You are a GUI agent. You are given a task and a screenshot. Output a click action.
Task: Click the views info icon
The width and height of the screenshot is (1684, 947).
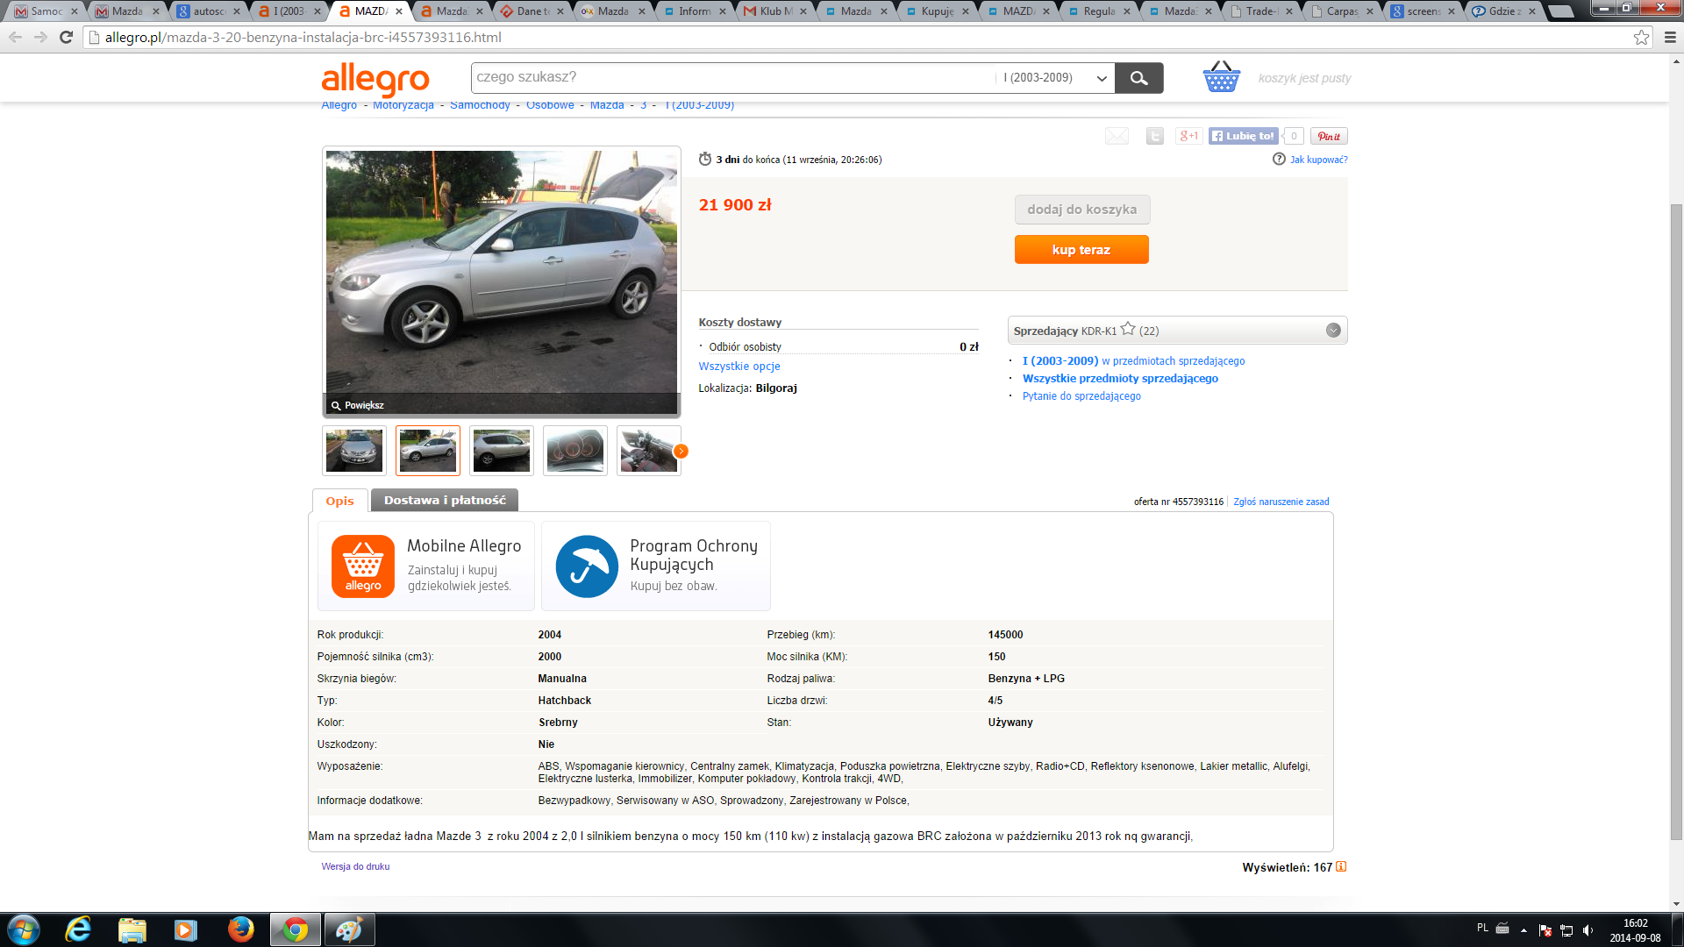pos(1341,867)
